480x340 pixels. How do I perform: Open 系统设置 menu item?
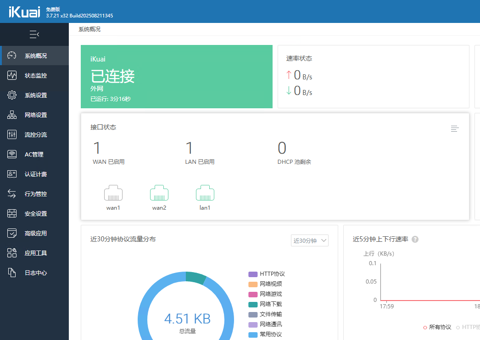(34, 95)
